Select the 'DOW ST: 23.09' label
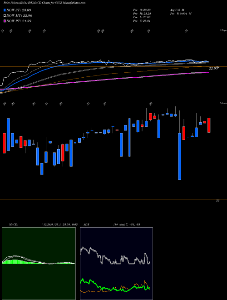This screenshot has width=227, height=300. (x=19, y=10)
